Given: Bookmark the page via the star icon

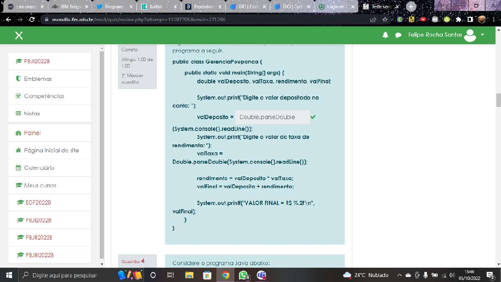Looking at the screenshot, I should (385, 19).
